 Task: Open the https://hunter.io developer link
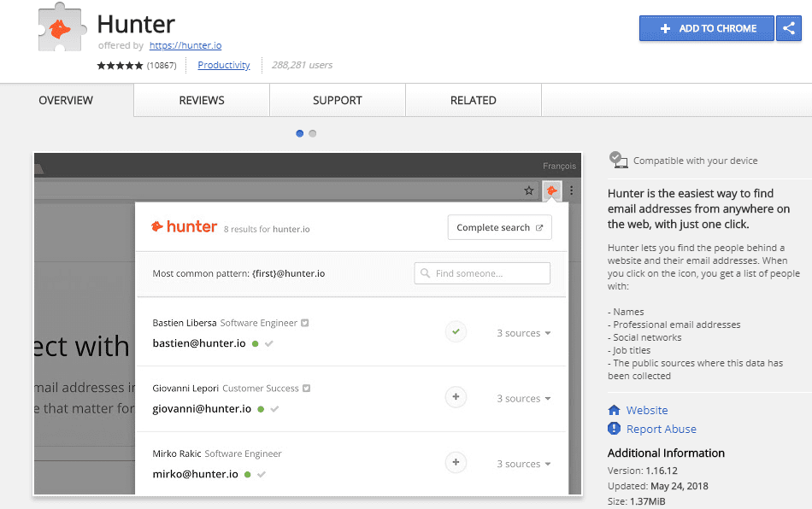pyautogui.click(x=185, y=45)
